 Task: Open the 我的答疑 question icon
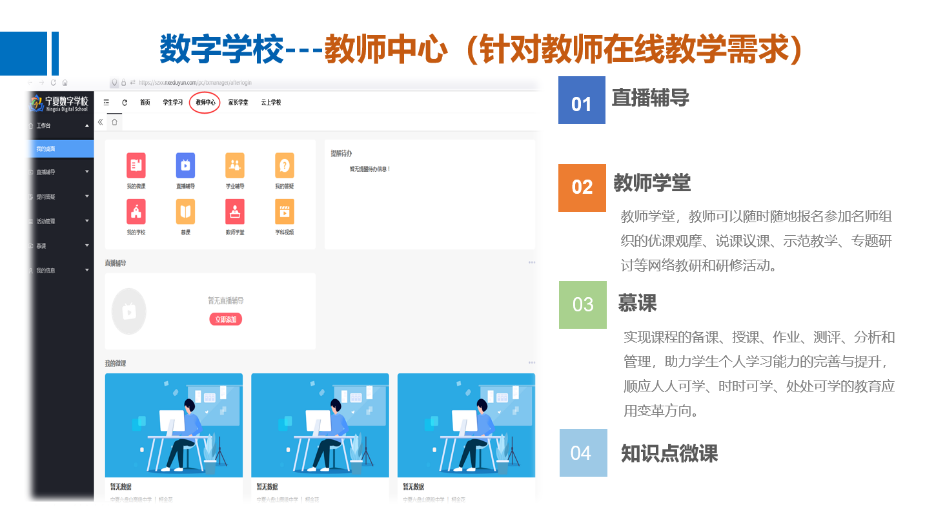284,166
